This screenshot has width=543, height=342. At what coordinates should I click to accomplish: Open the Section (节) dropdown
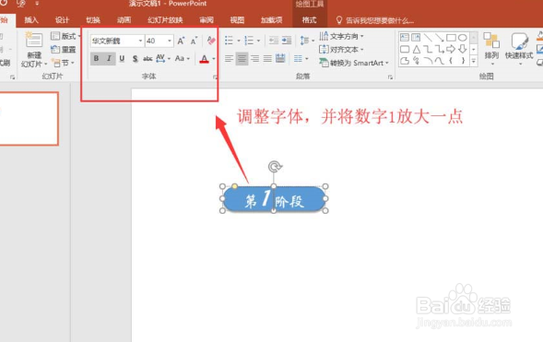coord(63,63)
